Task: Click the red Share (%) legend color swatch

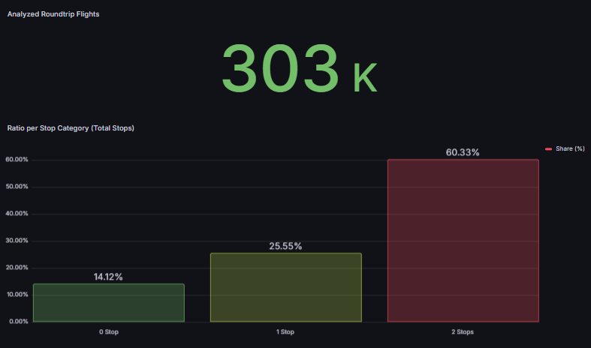Action: pos(549,148)
